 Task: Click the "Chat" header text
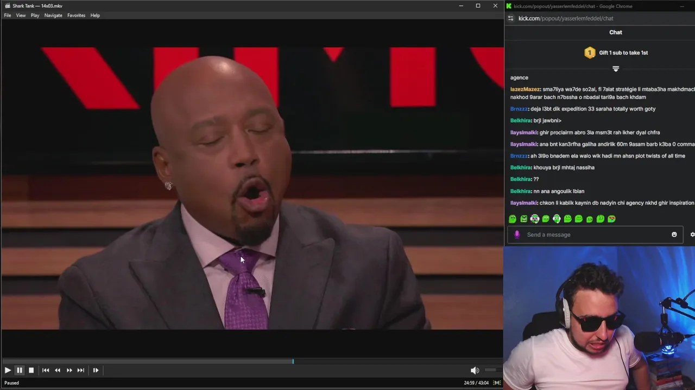(x=616, y=32)
